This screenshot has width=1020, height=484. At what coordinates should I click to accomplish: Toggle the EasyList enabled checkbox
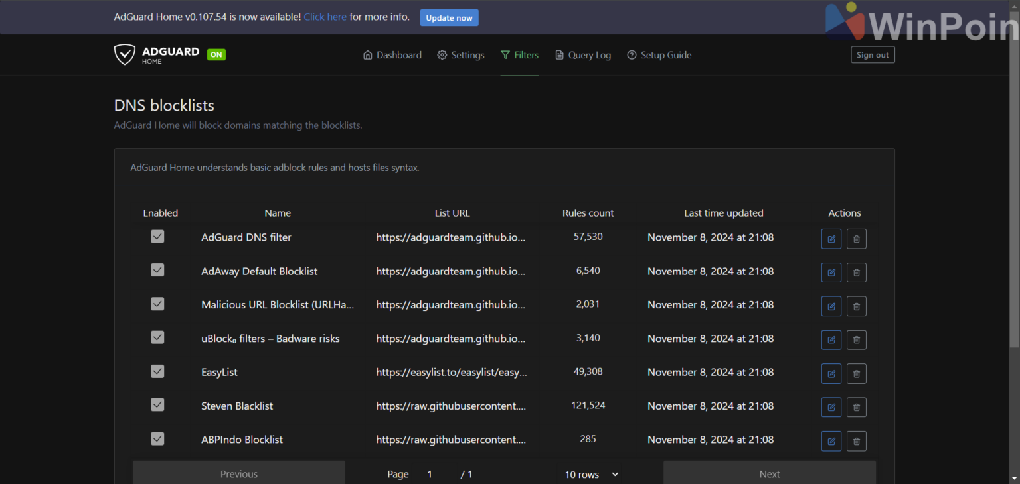coord(157,371)
